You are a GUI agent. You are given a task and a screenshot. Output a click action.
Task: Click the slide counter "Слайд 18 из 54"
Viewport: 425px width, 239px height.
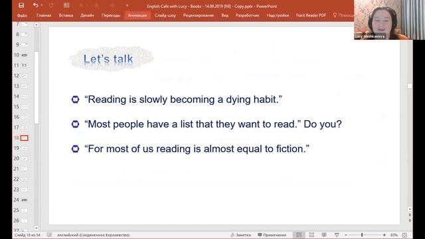[27, 235]
